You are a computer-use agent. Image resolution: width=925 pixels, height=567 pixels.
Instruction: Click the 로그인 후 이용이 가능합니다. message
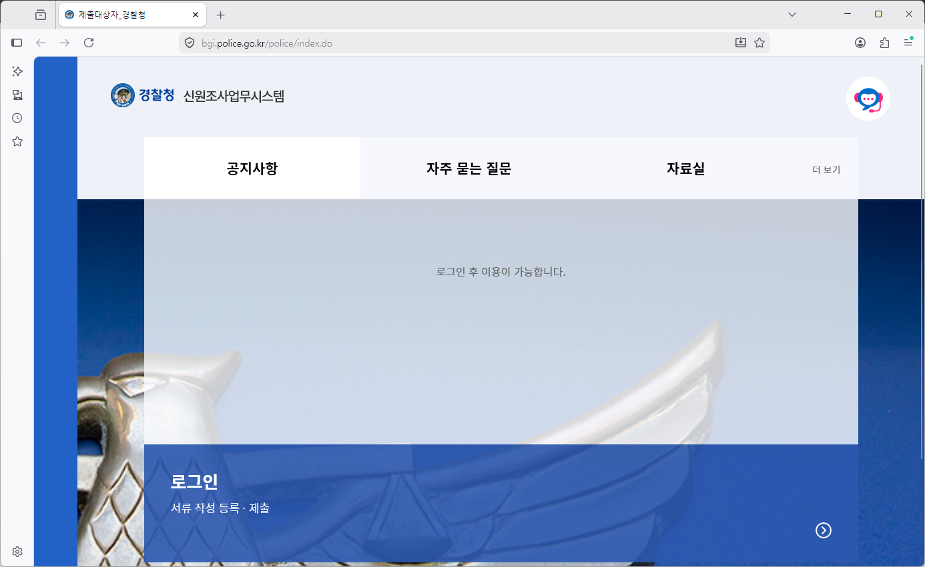click(501, 272)
